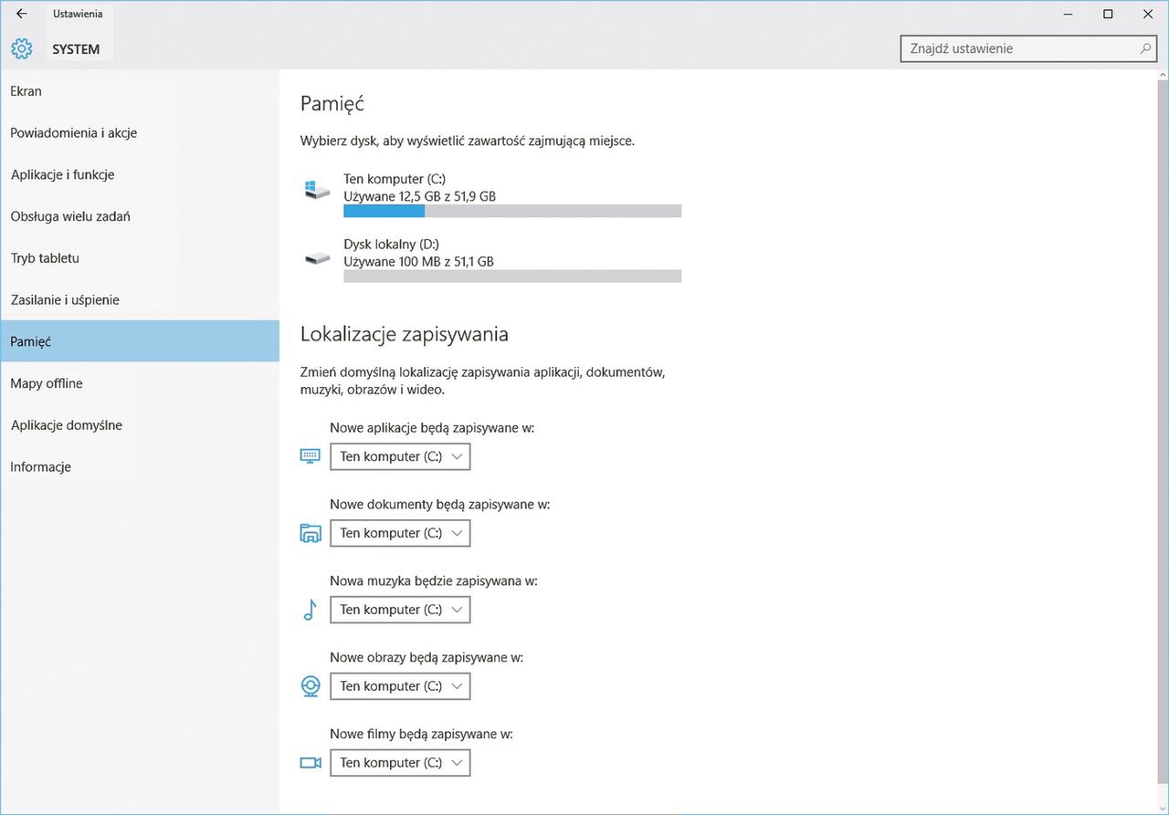Image resolution: width=1169 pixels, height=815 pixels.
Task: Click 'Nowe filmy będą zapisywane w:' label
Action: tap(422, 734)
